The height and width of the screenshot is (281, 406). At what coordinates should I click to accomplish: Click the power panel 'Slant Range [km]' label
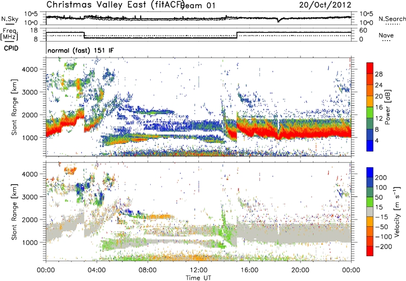(14, 107)
